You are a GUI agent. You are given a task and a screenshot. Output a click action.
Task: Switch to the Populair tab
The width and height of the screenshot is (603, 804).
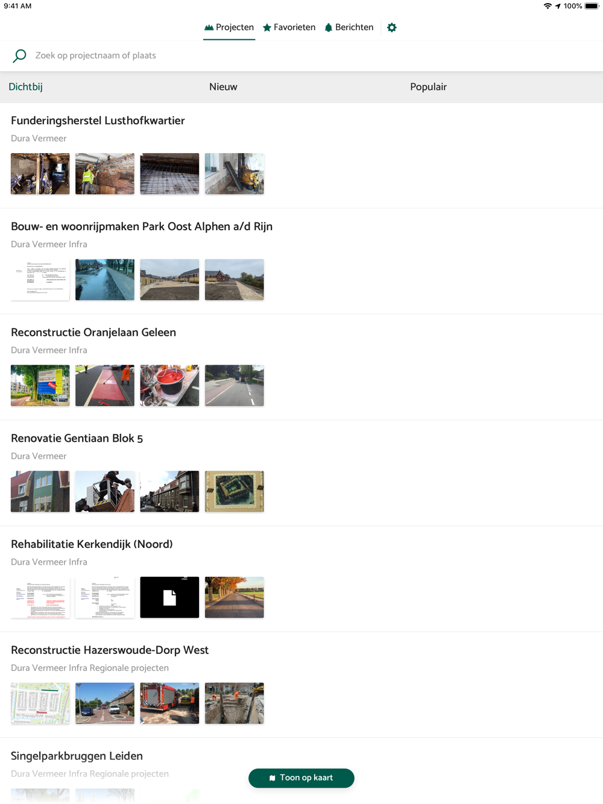point(428,87)
